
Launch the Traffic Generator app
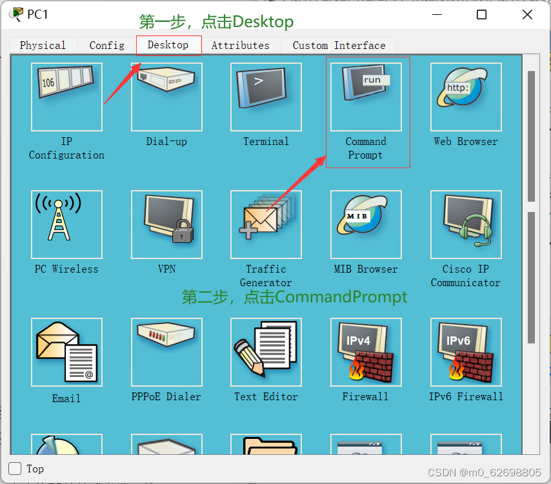(x=266, y=225)
